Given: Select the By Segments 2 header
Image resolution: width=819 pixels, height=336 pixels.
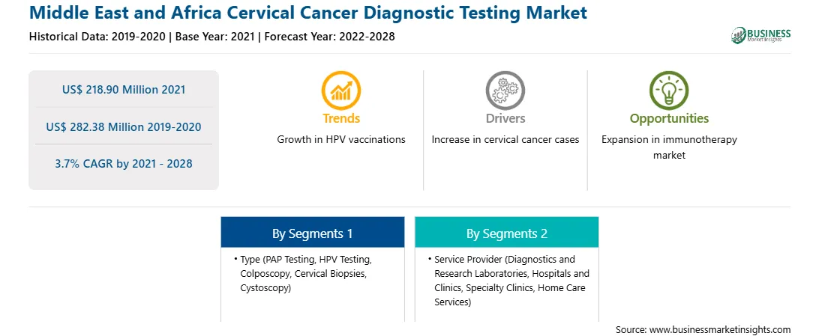Looking at the screenshot, I should 507,232.
